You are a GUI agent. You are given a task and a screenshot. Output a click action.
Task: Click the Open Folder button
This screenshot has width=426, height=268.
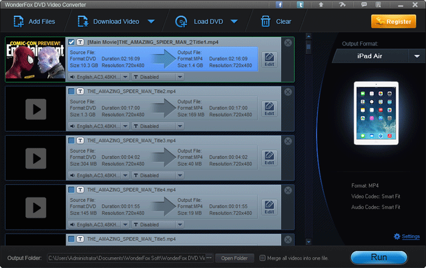tap(234, 258)
